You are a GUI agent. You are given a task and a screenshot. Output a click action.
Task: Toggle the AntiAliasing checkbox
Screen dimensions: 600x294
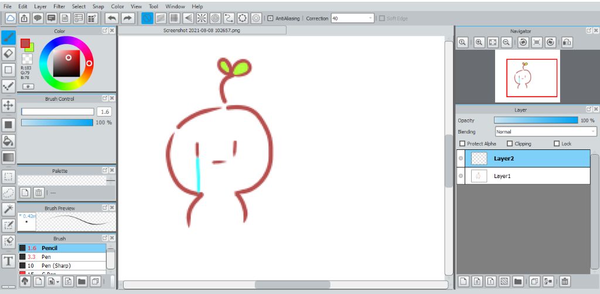tap(270, 18)
